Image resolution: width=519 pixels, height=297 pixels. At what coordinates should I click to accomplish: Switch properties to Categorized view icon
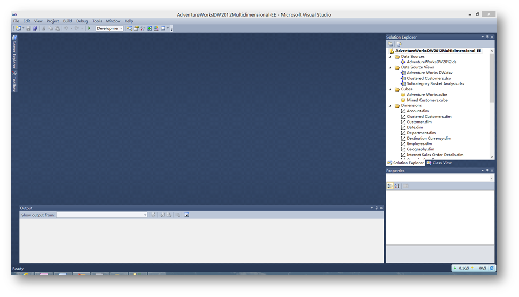tap(390, 186)
